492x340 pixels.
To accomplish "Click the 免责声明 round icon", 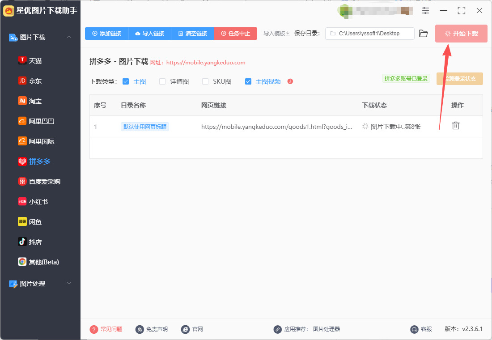I will pyautogui.click(x=140, y=329).
